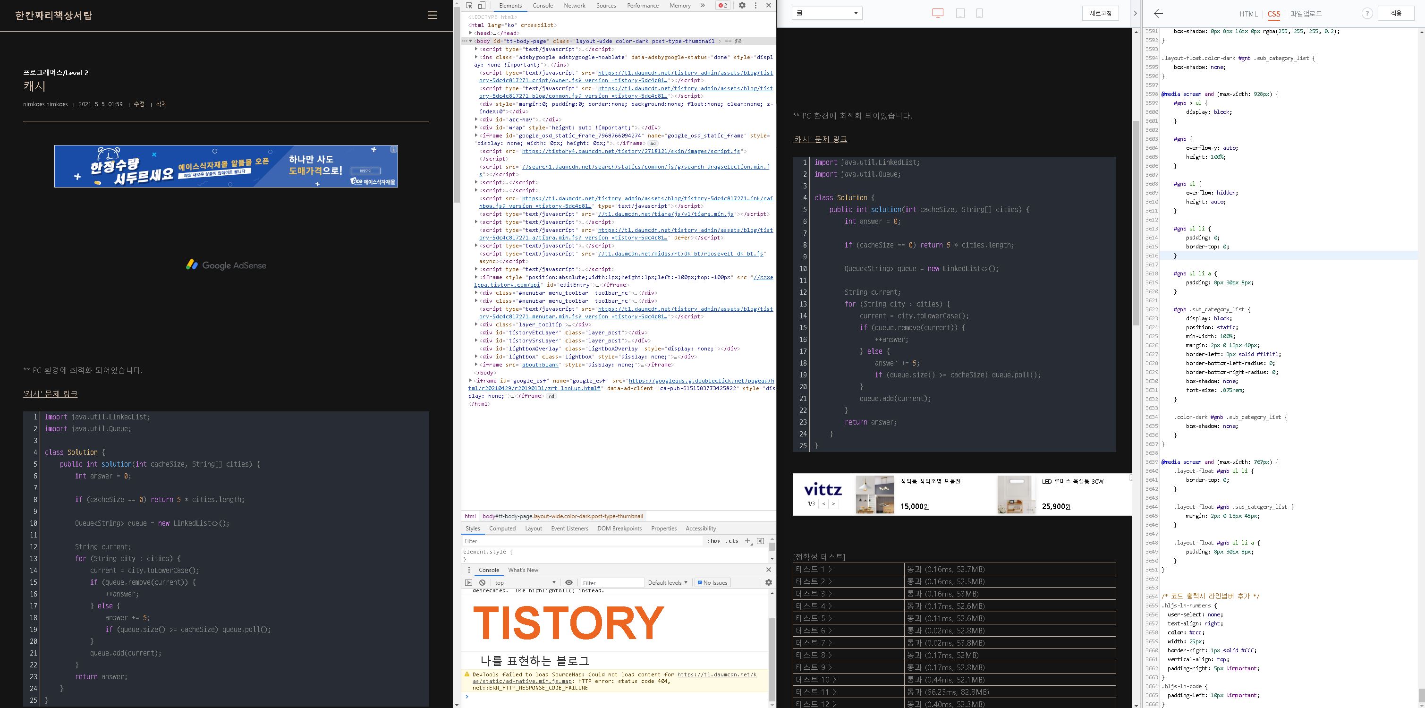This screenshot has width=1425, height=708.
Task: Close the DevTools panel
Action: coord(768,6)
